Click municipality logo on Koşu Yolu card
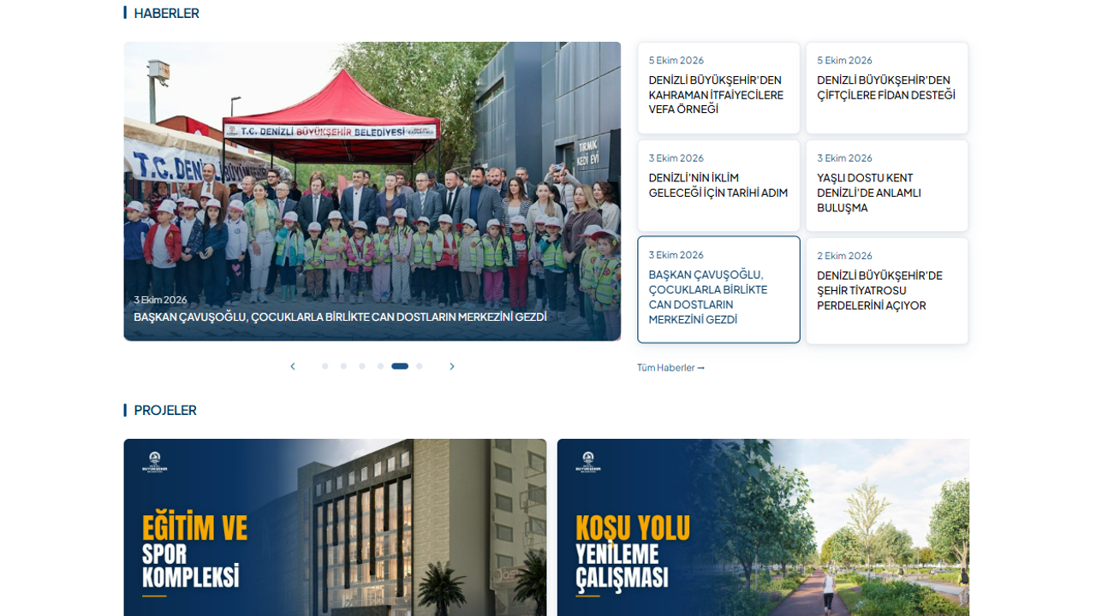This screenshot has width=1096, height=616. [588, 462]
